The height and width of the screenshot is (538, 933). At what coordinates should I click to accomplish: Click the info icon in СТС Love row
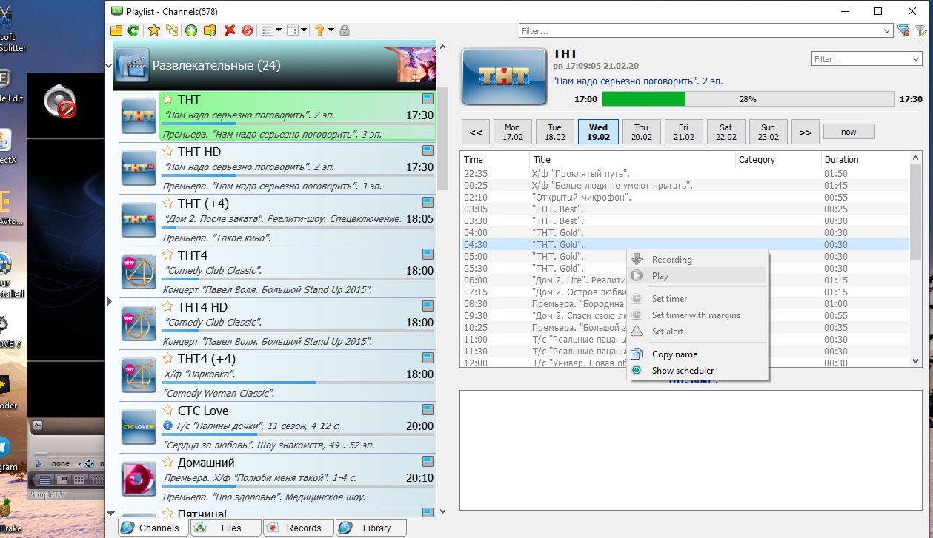point(167,426)
